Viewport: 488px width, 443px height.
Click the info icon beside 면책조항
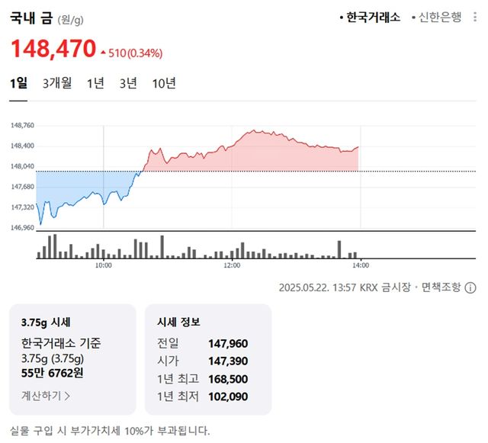pos(470,287)
